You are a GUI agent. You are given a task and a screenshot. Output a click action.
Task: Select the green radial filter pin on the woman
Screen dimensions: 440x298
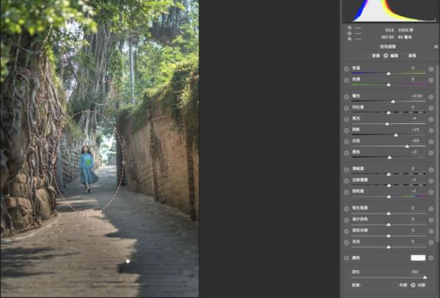click(88, 162)
